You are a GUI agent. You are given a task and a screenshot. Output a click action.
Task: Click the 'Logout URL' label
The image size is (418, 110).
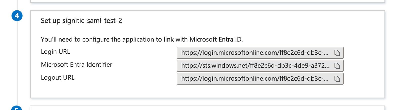tap(58, 77)
